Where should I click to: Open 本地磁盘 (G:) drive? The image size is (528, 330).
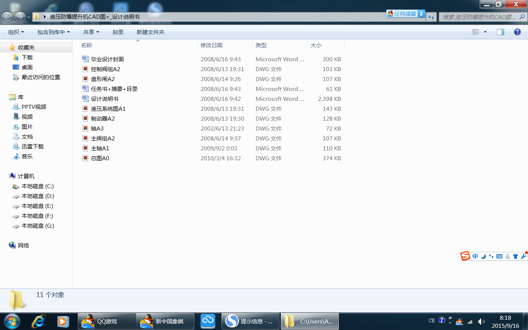(x=38, y=225)
